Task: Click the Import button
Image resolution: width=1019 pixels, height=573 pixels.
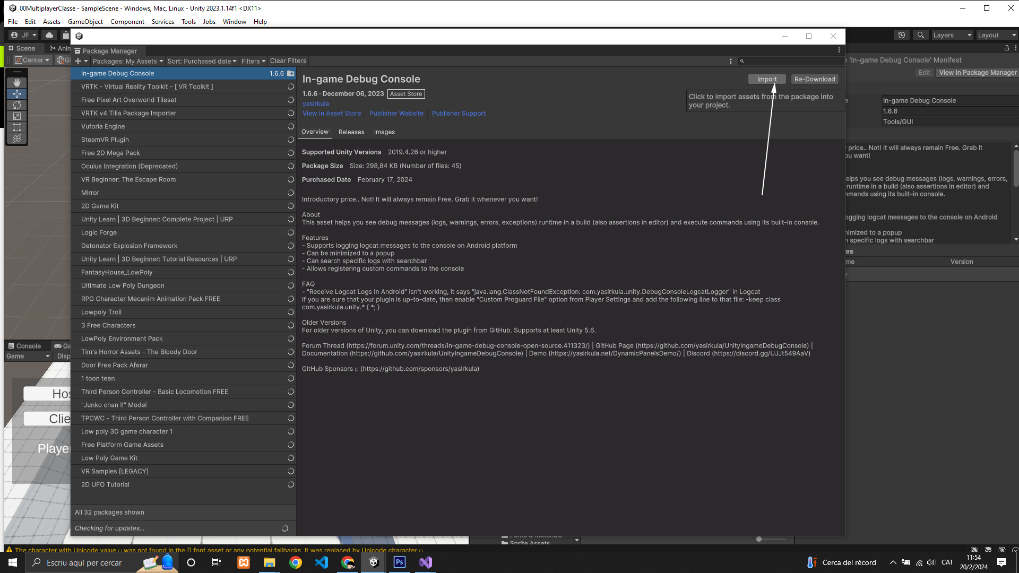Action: pyautogui.click(x=766, y=79)
